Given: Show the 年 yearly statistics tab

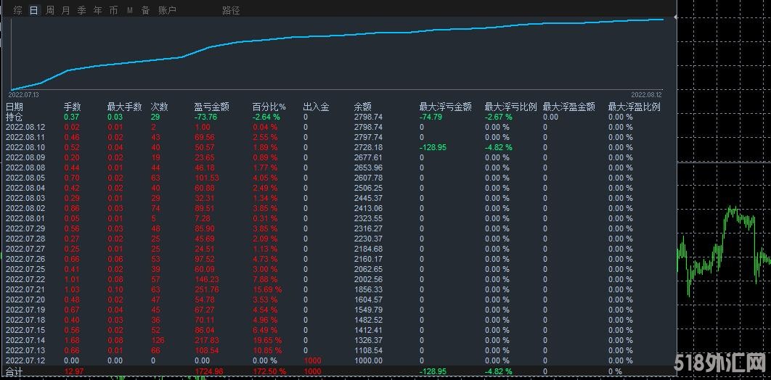Looking at the screenshot, I should click(98, 10).
